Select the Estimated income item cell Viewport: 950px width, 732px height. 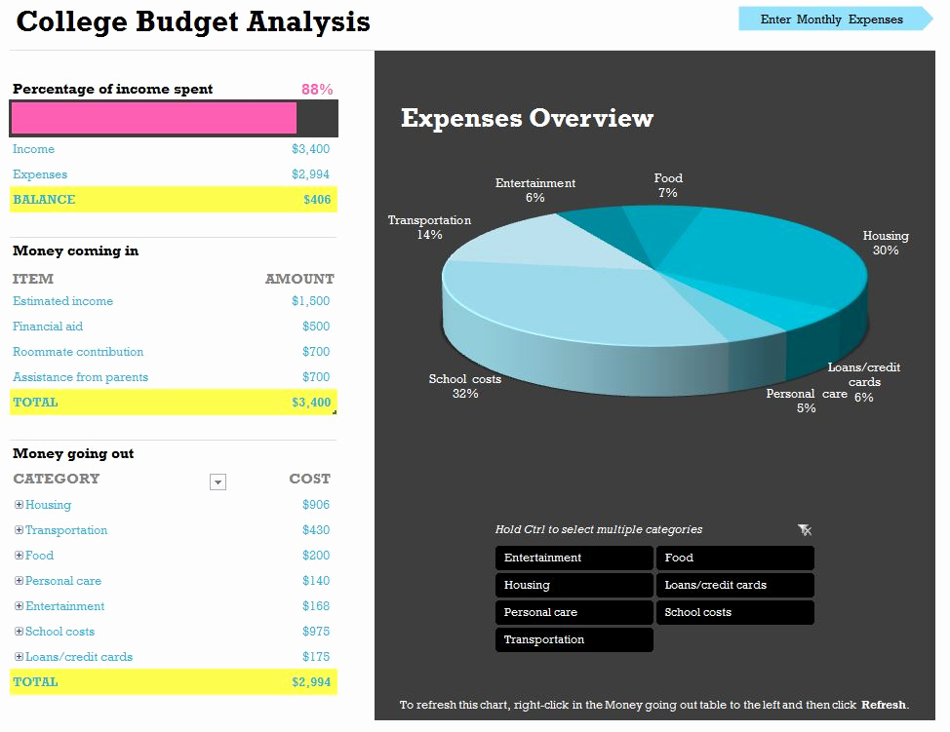(62, 301)
